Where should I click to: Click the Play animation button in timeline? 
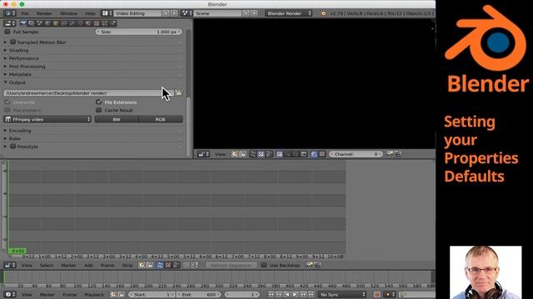(x=295, y=295)
